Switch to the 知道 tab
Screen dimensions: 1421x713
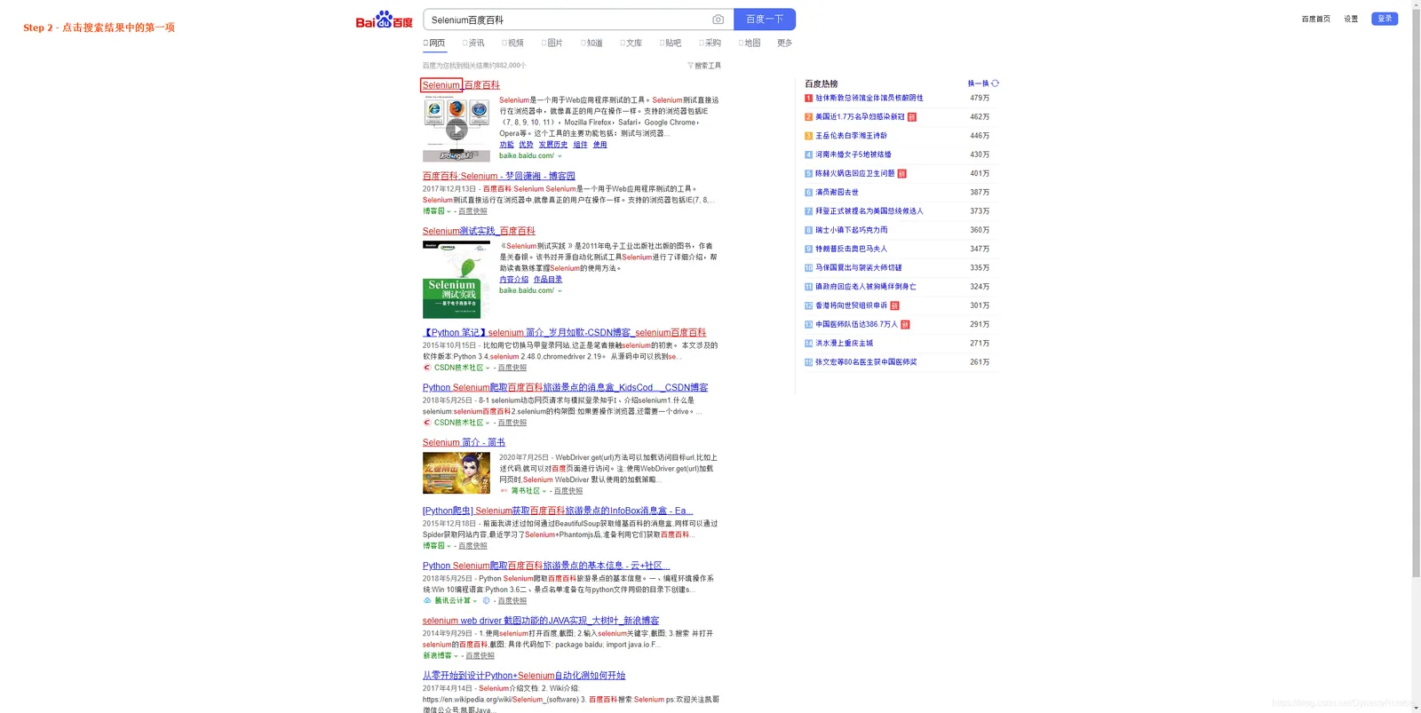pyautogui.click(x=591, y=43)
